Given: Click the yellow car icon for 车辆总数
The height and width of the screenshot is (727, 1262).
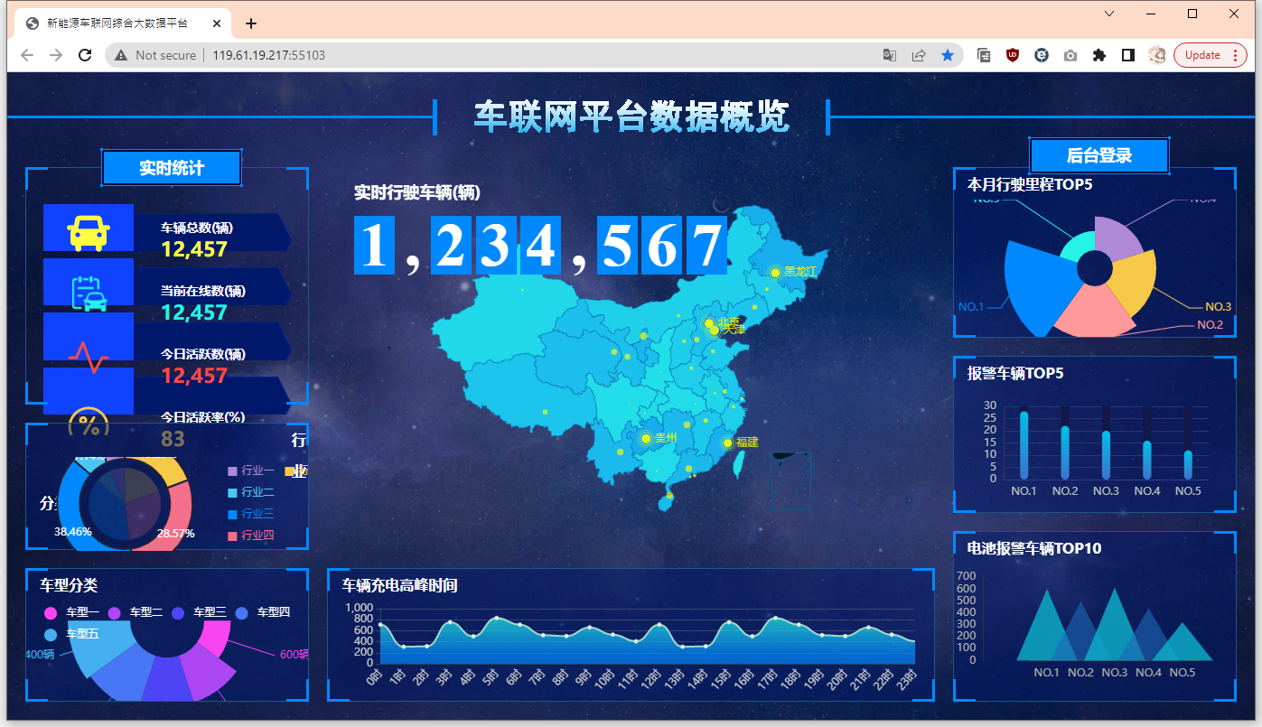Looking at the screenshot, I should pos(89,233).
